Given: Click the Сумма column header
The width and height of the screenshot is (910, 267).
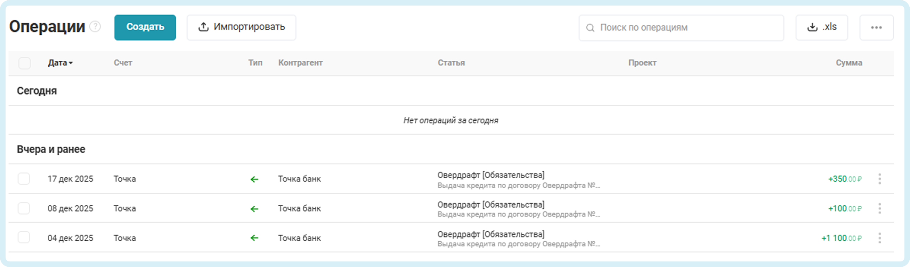Looking at the screenshot, I should pos(848,63).
